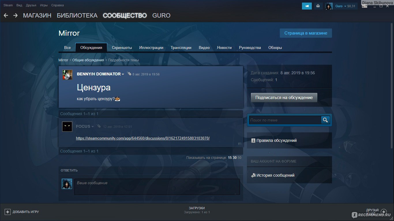Open the Руководства tab
Viewport: 394px width, 221px height.
pyautogui.click(x=250, y=47)
